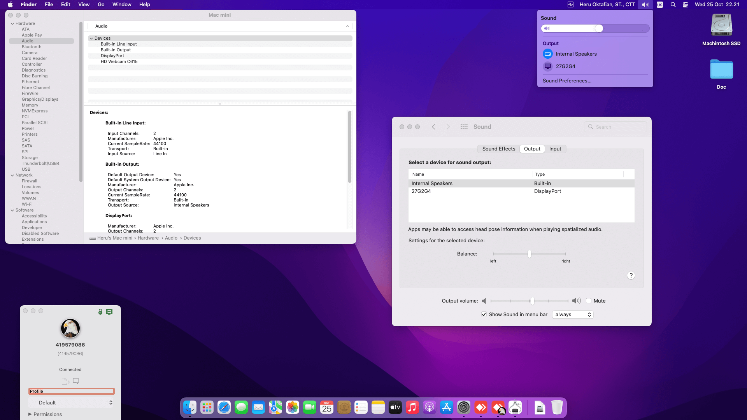This screenshot has height=420, width=747.
Task: Open the Apple menu
Action: 11,5
